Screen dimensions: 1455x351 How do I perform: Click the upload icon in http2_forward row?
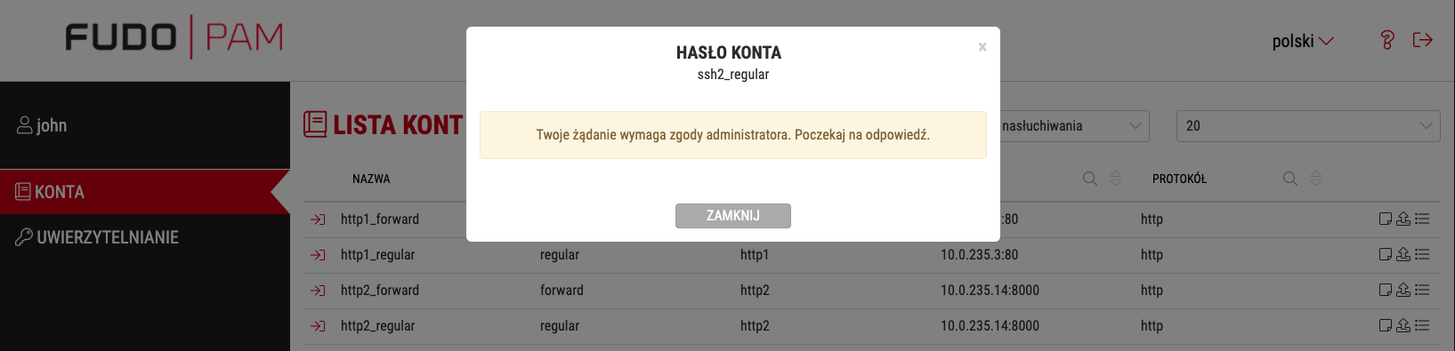[x=1403, y=290]
